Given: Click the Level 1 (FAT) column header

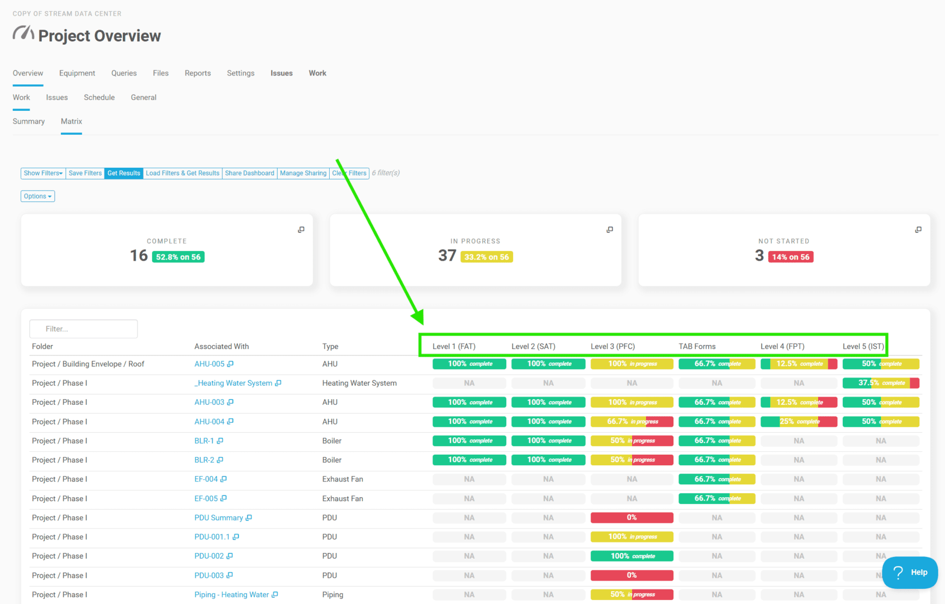Looking at the screenshot, I should tap(454, 346).
